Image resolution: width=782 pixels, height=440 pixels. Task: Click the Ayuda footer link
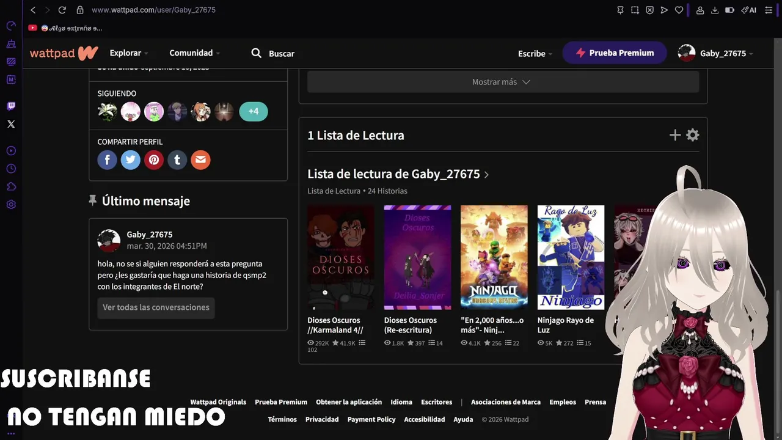pos(463,419)
